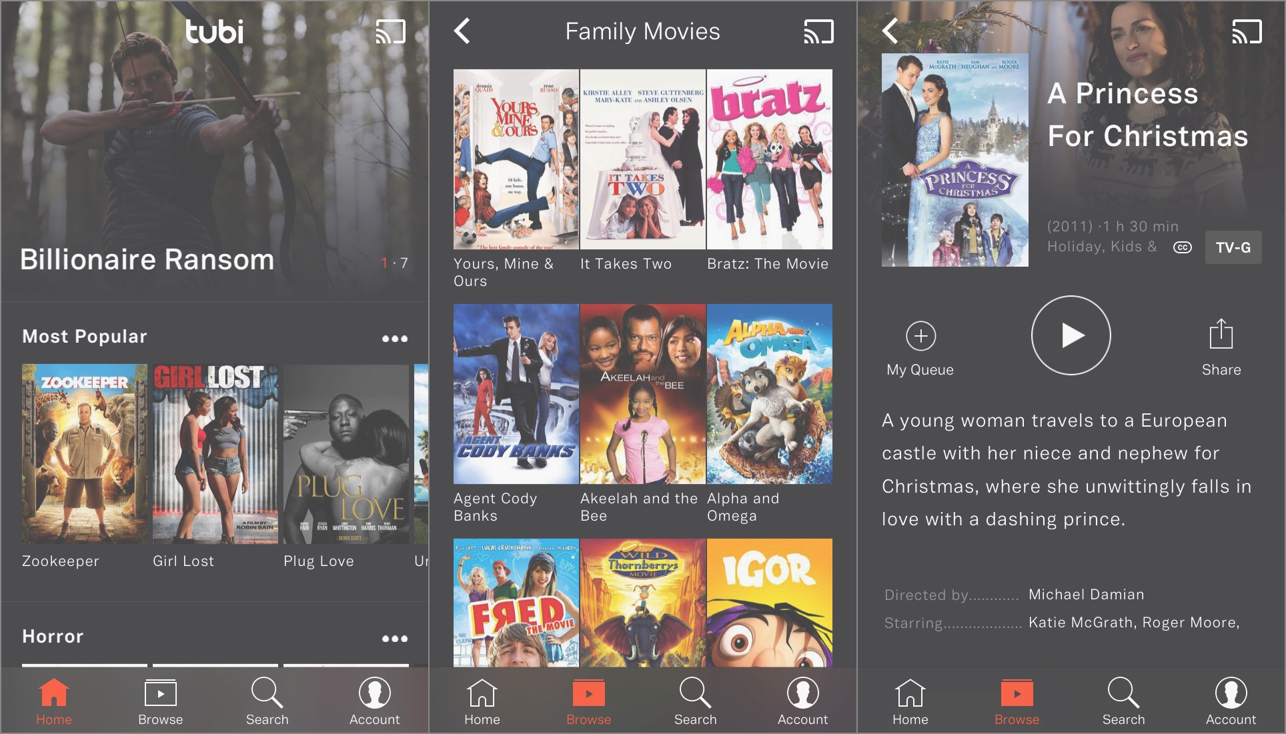This screenshot has height=734, width=1286.
Task: Go back from the Princess For Christmas detail screen
Action: 890,31
